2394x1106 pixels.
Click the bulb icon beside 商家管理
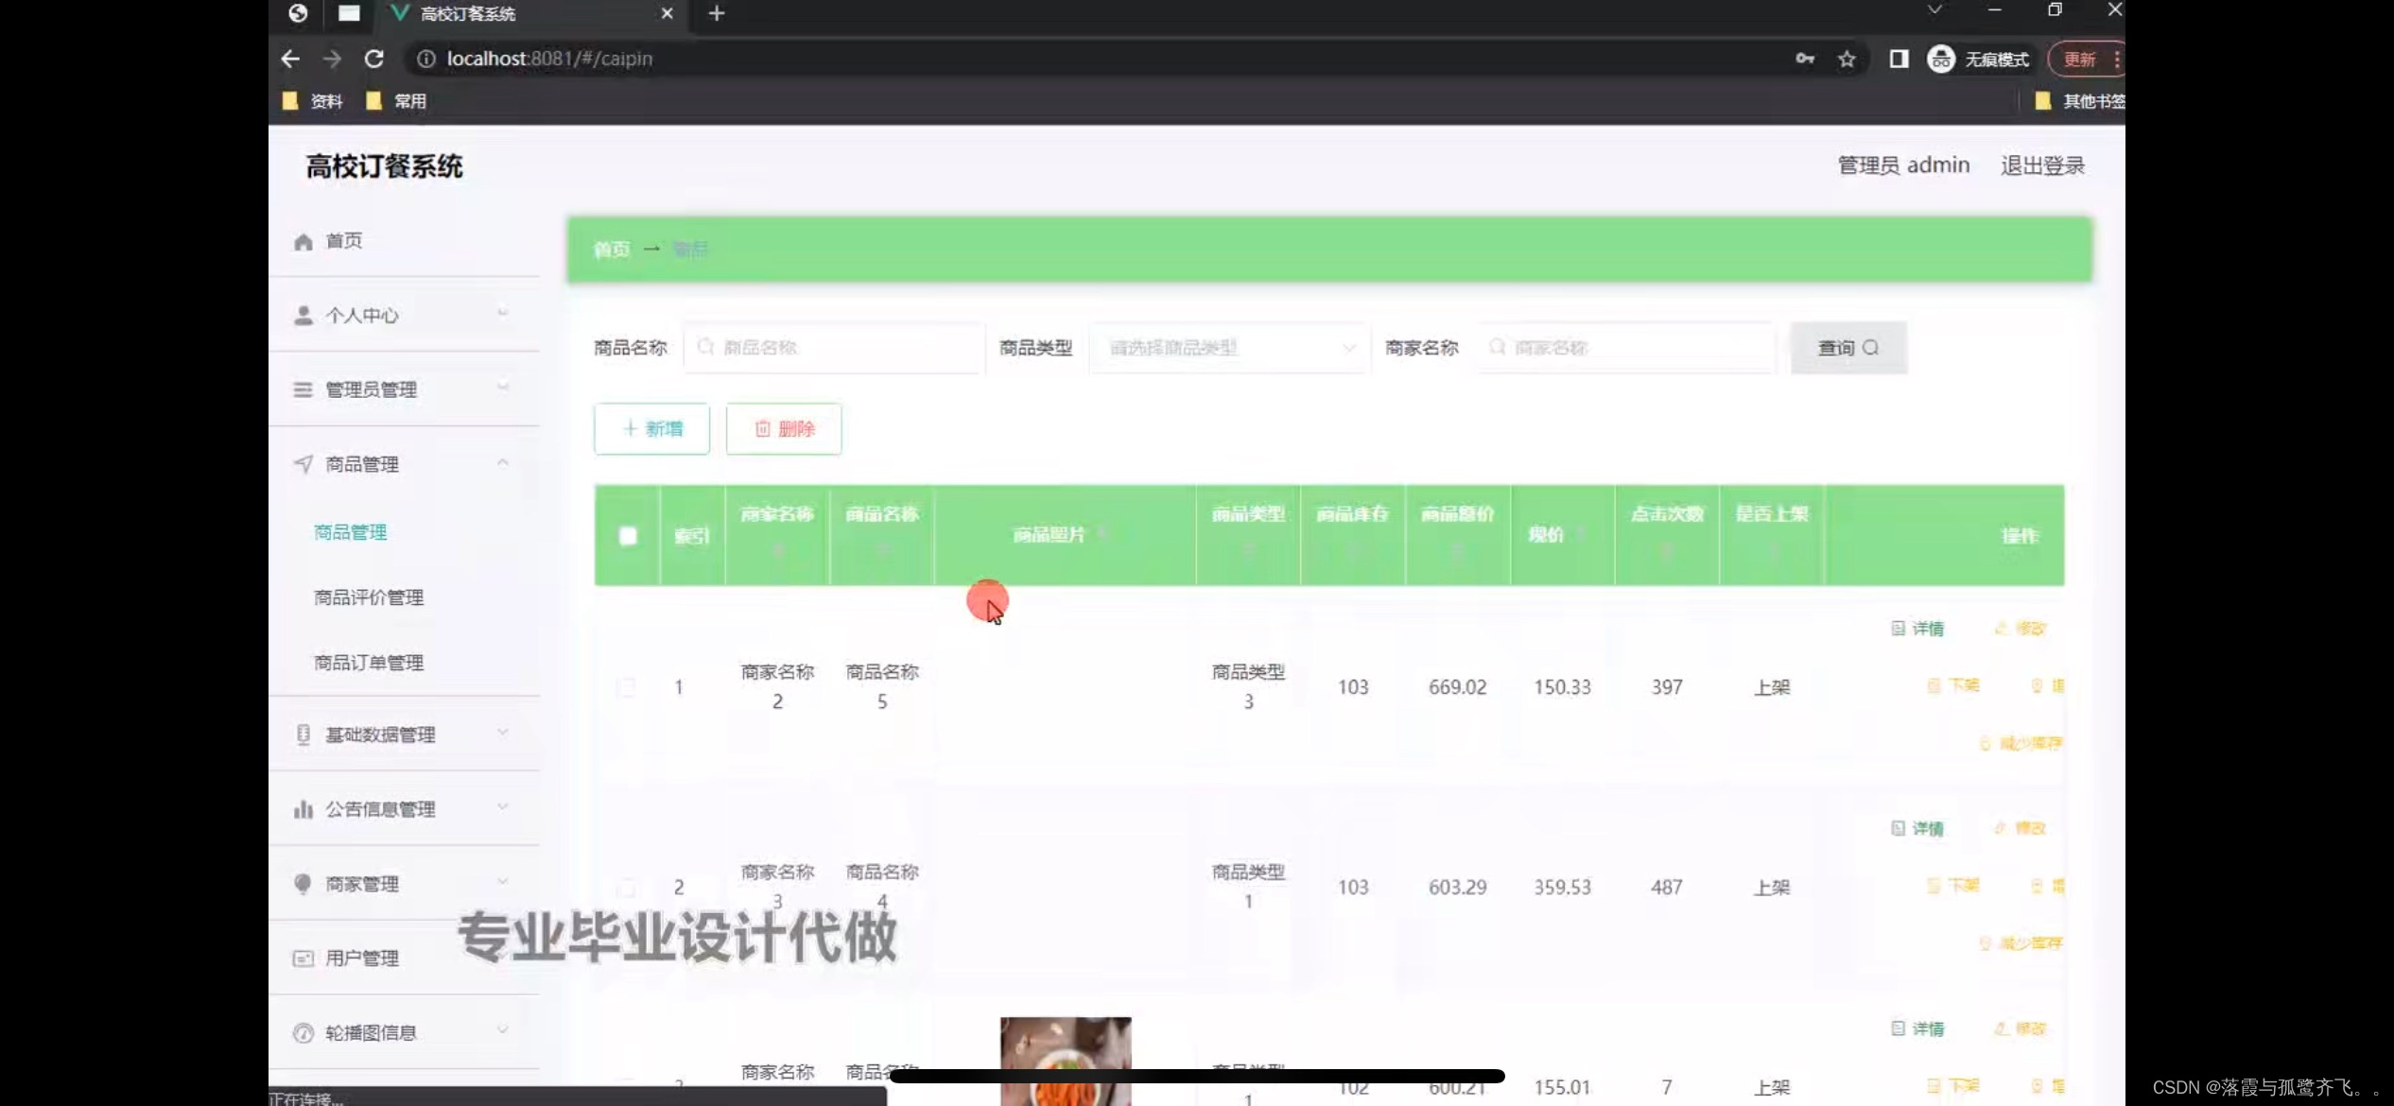303,884
